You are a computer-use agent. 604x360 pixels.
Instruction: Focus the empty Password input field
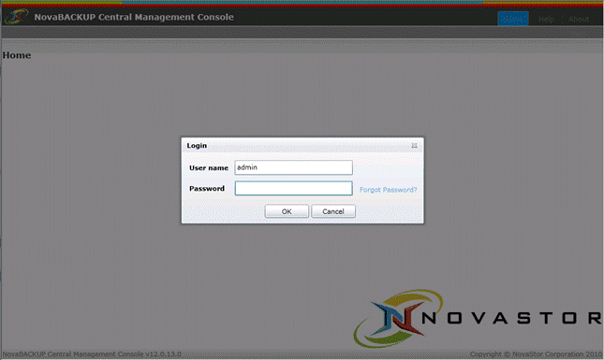tap(293, 188)
